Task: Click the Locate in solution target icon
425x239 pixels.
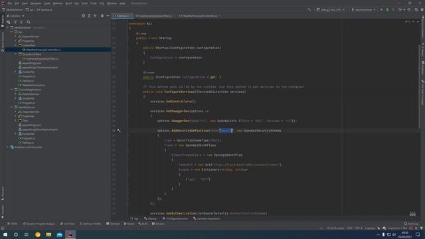Action: (x=83, y=16)
